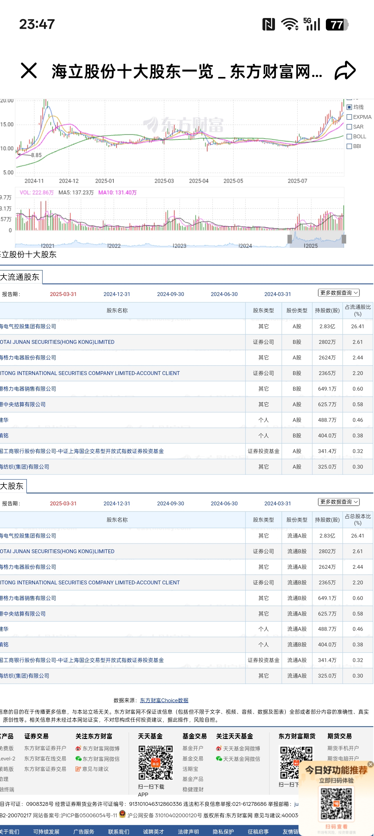Screen dimensions: 374x836
Task: Open the 稳健理财 link
Action: tap(193, 789)
